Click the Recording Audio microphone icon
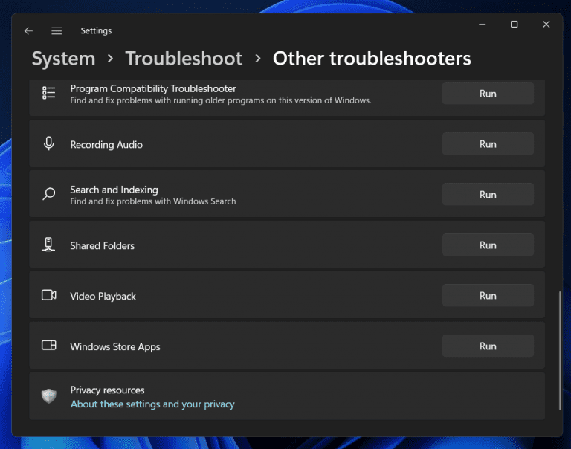This screenshot has width=571, height=449. tap(49, 143)
